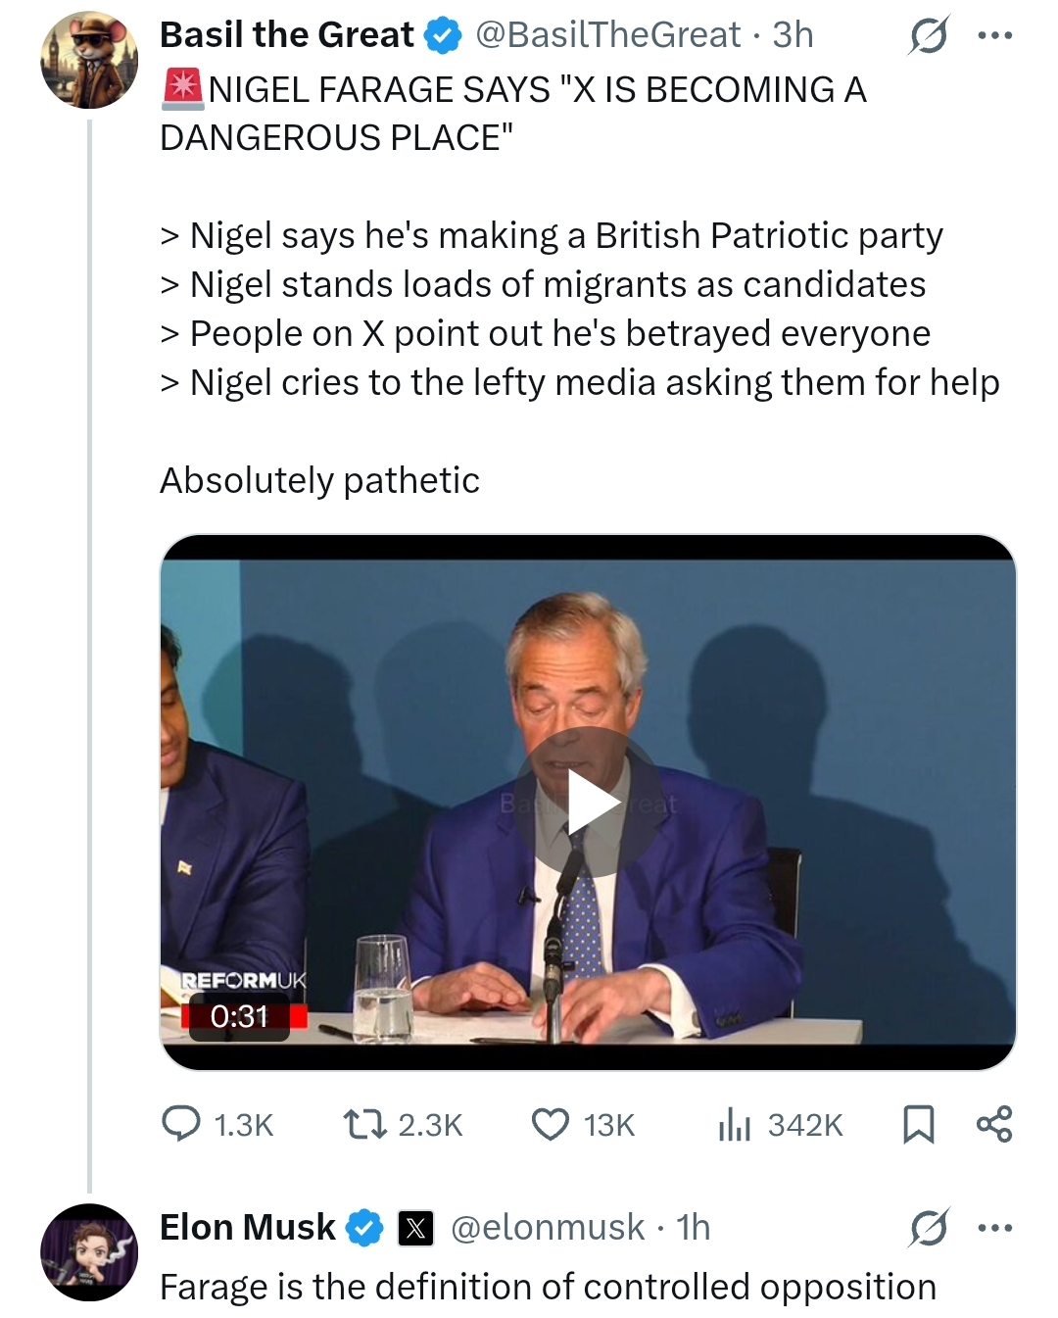The image size is (1058, 1318).
Task: Share Basil the Great's post
Action: click(994, 1124)
